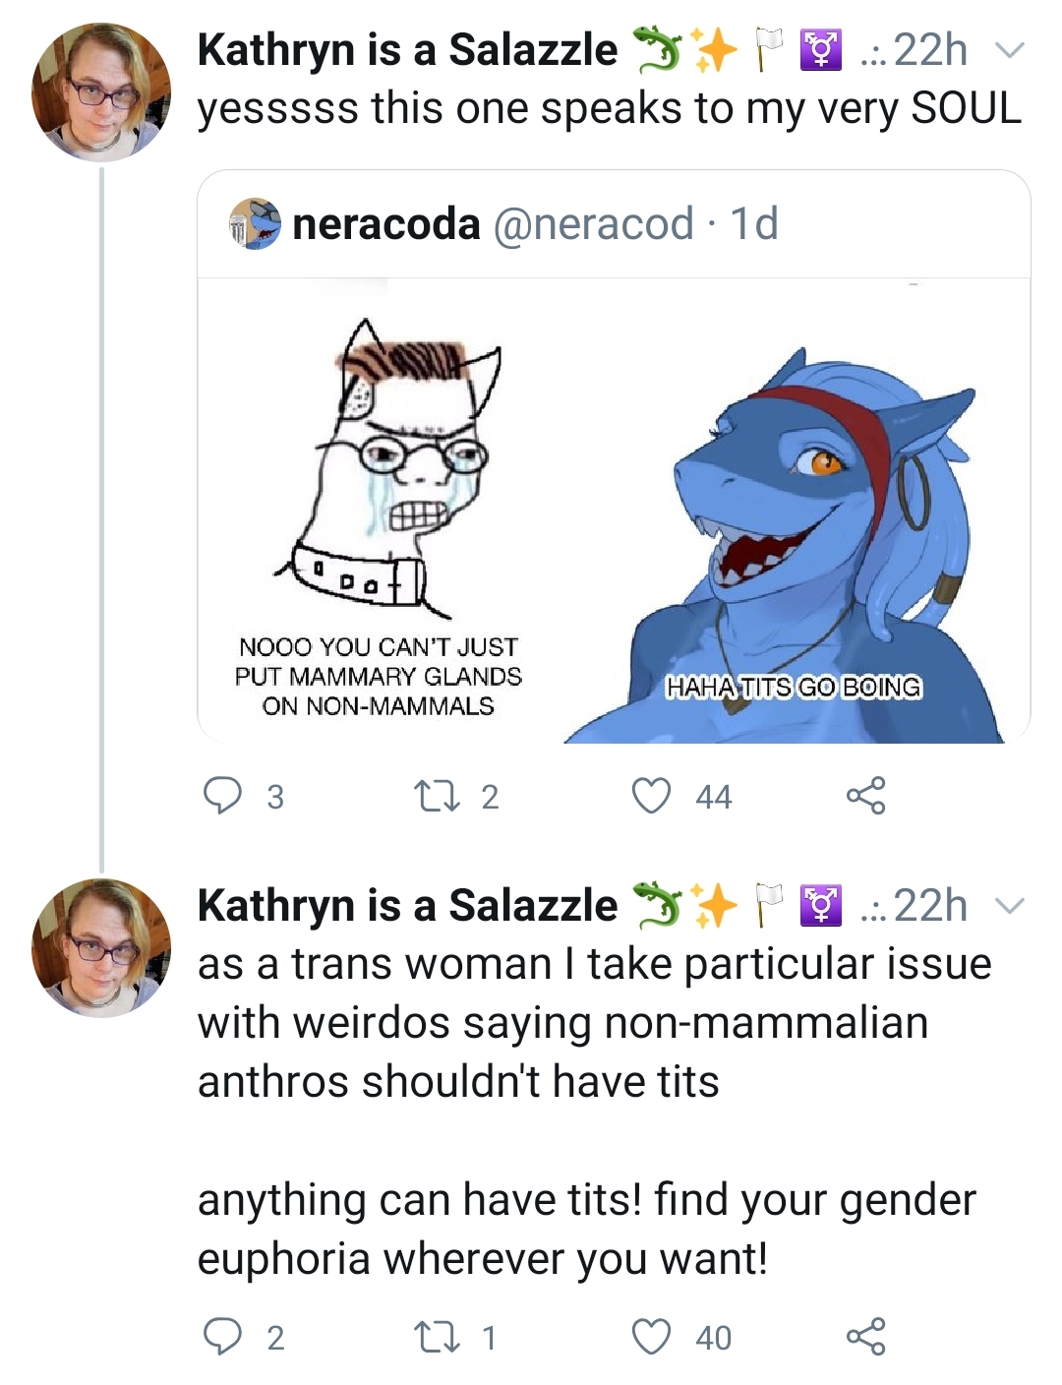Screen dimensions: 1062x1385
Task: Like the first tweet with 44 likes
Action: 651,796
